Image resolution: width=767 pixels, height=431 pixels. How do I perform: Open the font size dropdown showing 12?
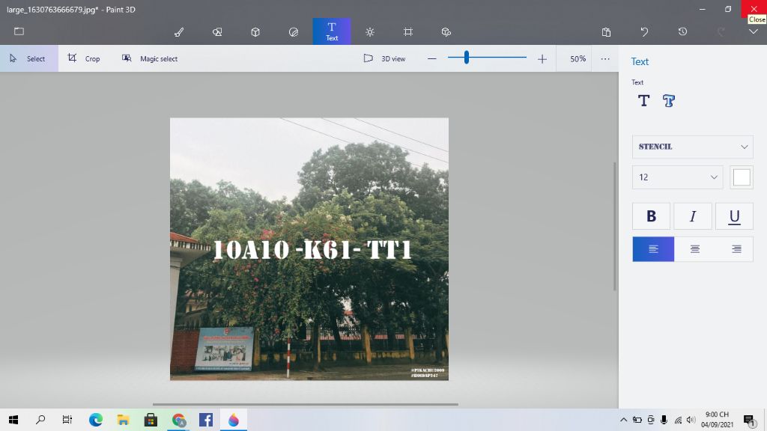click(676, 177)
